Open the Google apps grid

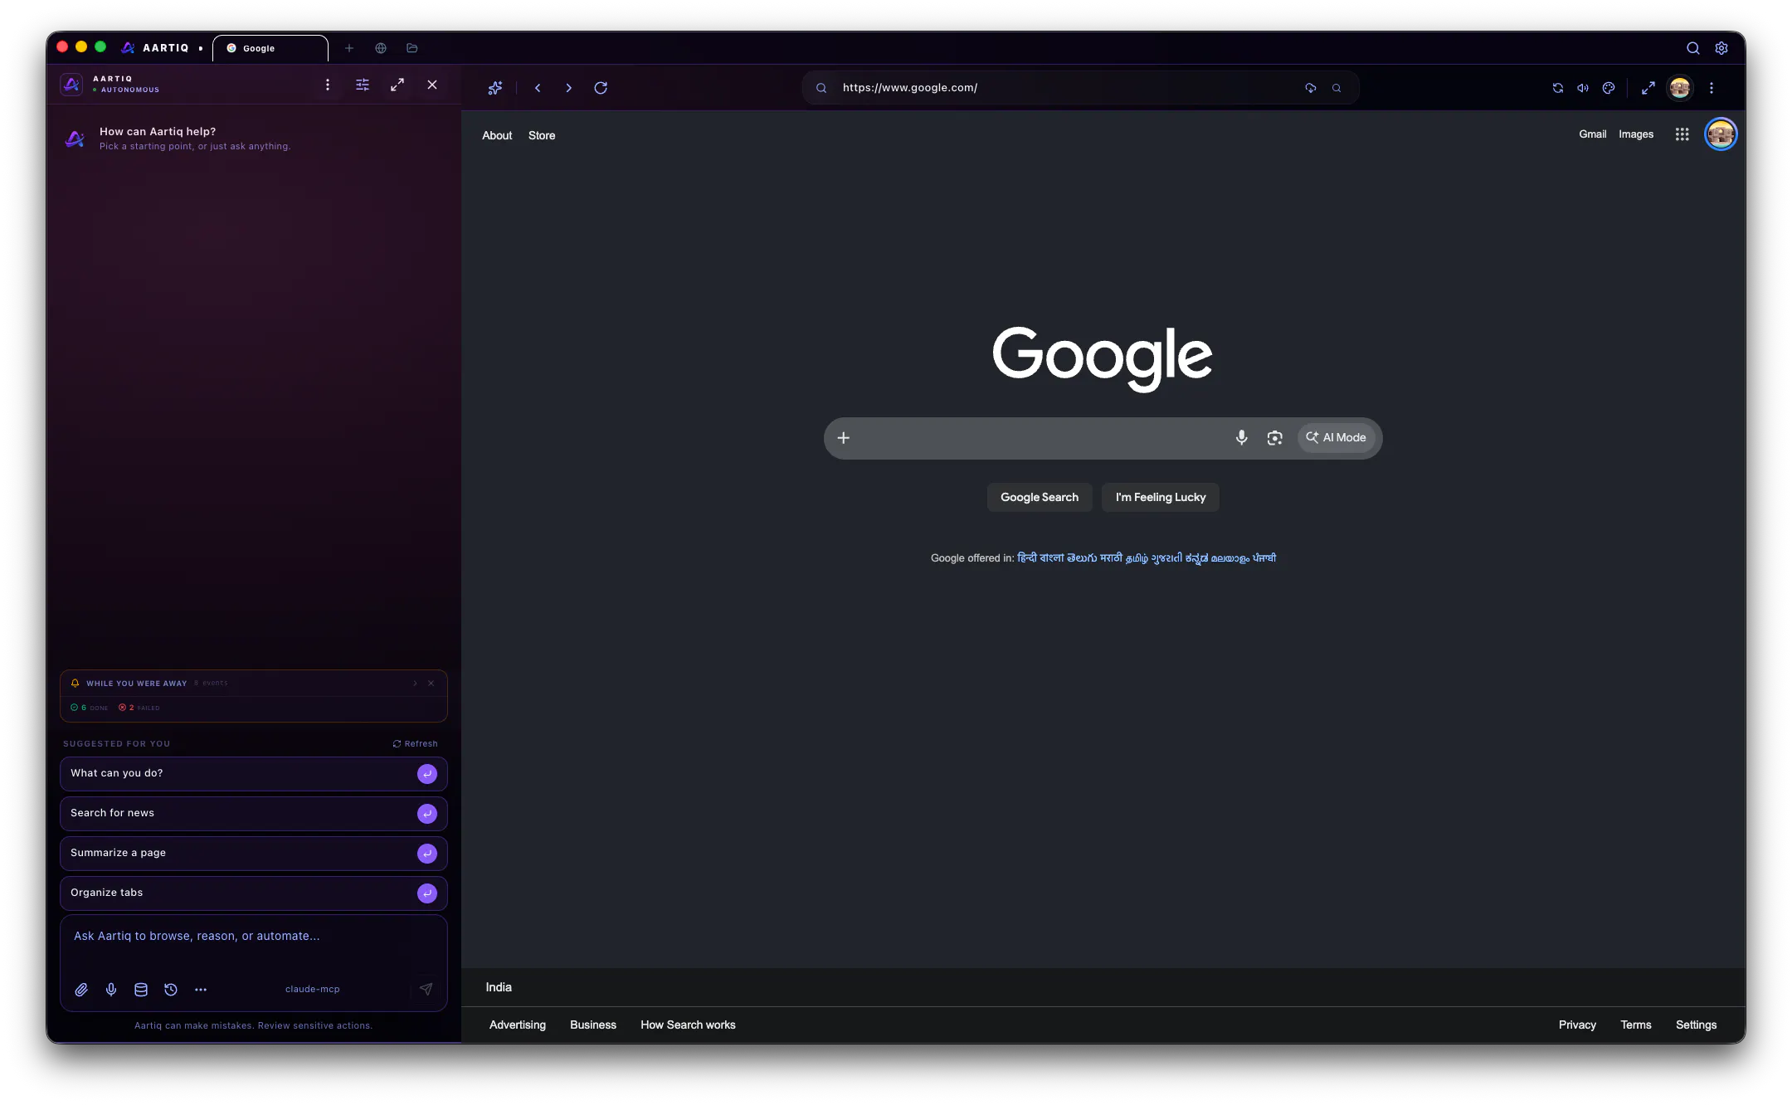[x=1682, y=134]
